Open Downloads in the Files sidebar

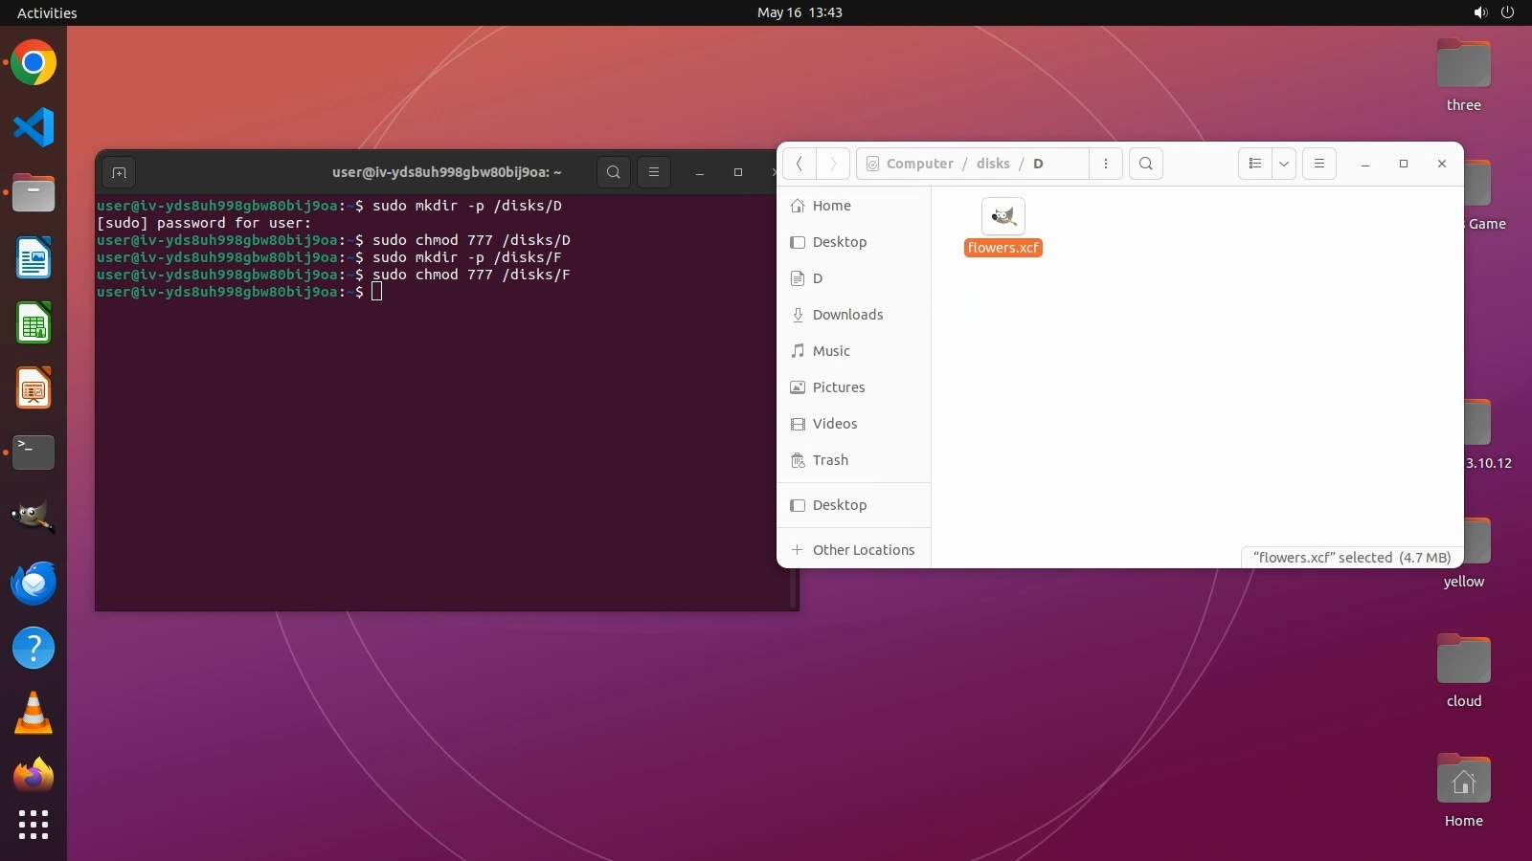pos(847,315)
